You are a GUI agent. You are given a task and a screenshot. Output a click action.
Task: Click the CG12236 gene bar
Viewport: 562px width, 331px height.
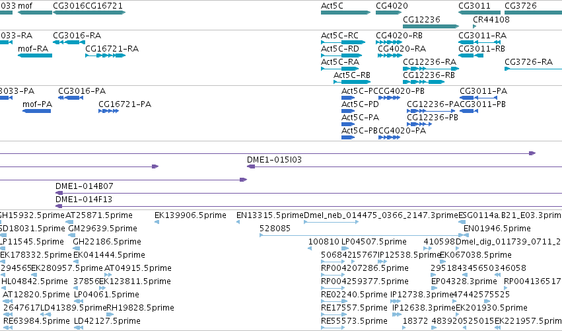[431, 26]
